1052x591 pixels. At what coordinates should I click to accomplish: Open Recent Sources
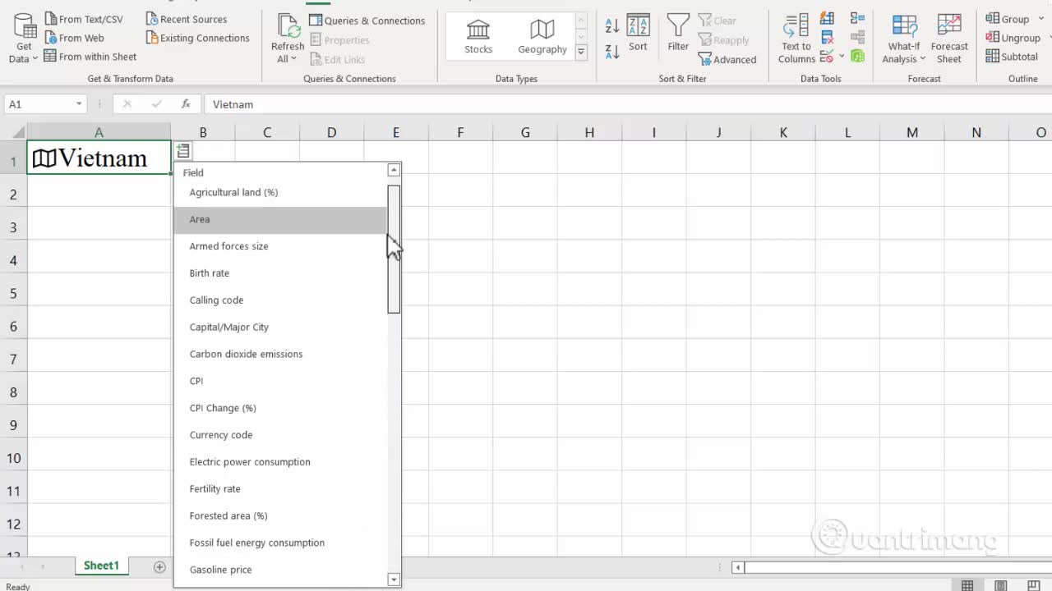[186, 19]
